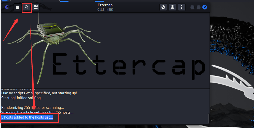Viewport: 254px width, 128px height.
Task: Stop sniffing with the square stop button
Action: 17,7
